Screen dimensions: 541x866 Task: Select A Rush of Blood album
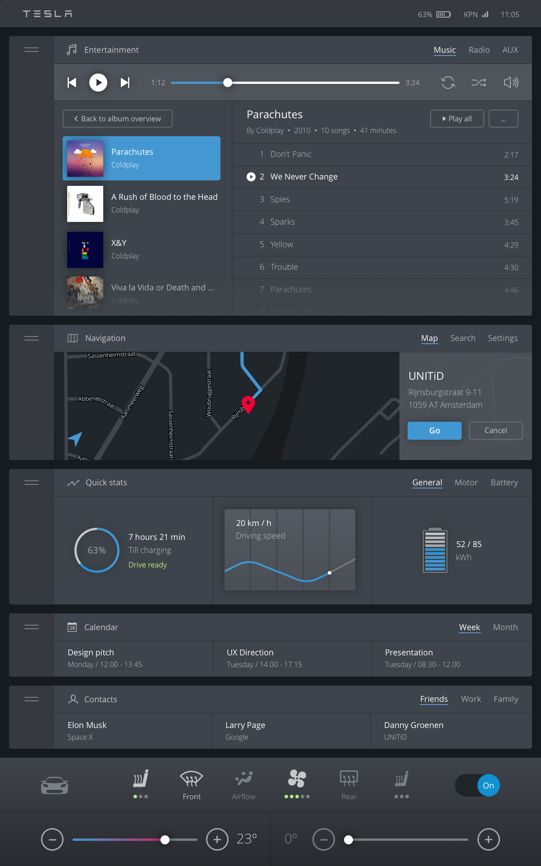pos(142,203)
